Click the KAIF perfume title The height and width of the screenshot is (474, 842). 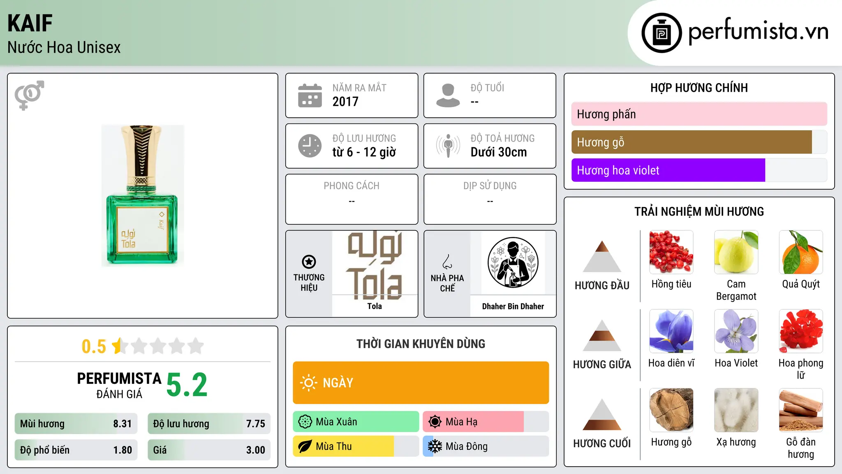click(30, 23)
